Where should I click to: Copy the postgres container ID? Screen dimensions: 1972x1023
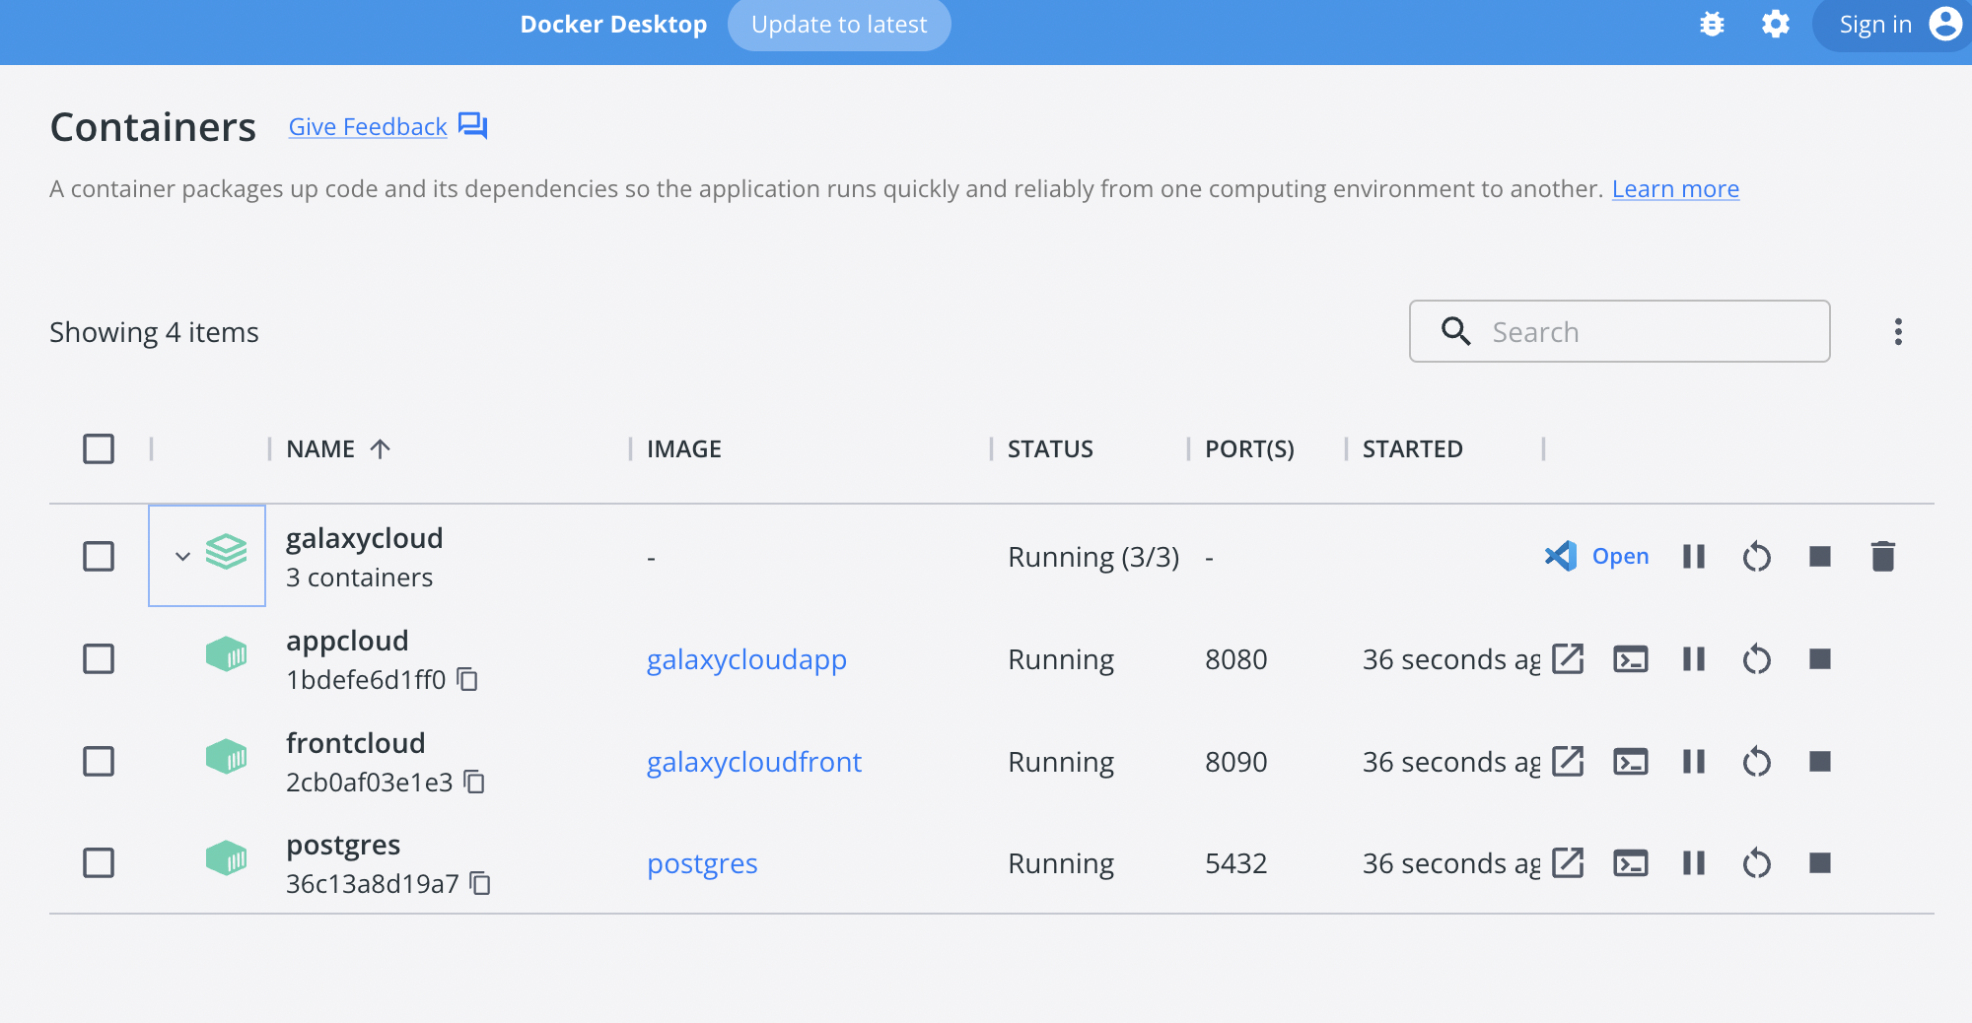coord(481,883)
